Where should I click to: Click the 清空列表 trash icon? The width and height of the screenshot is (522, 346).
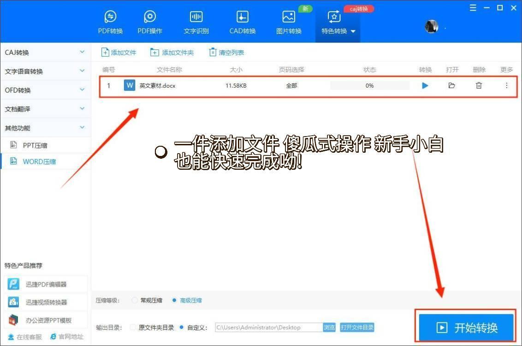tap(213, 52)
